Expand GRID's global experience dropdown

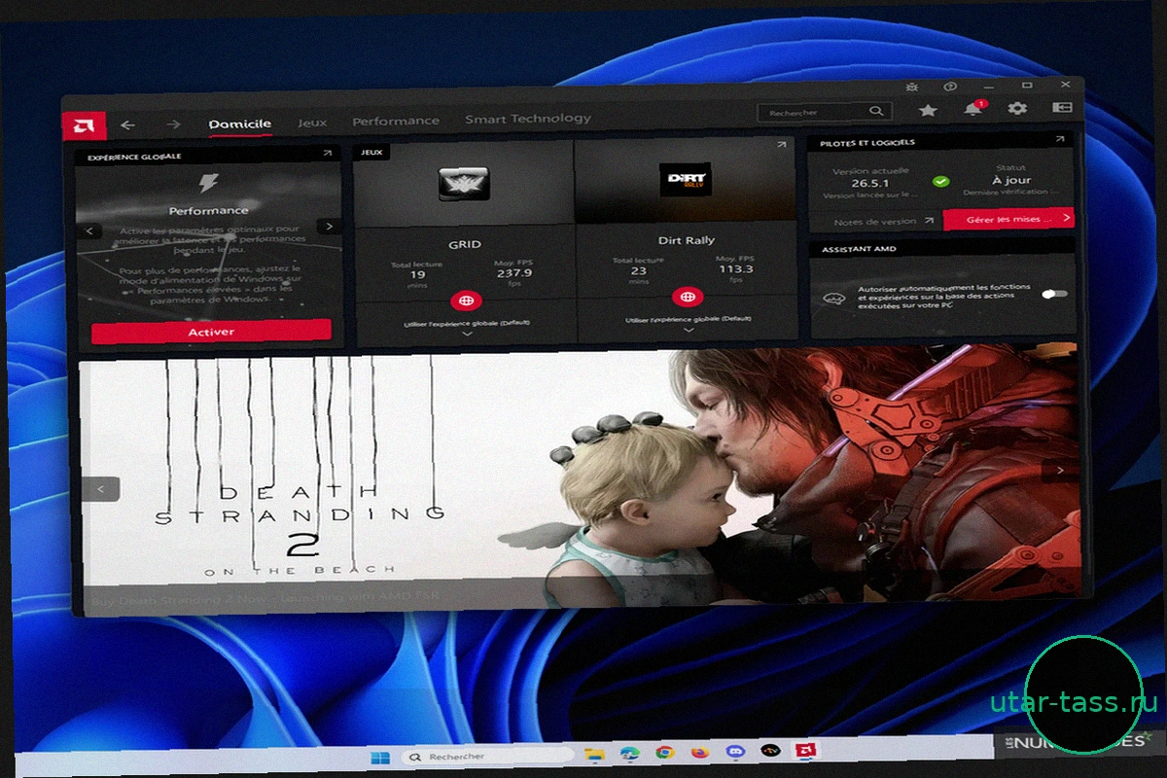click(466, 333)
